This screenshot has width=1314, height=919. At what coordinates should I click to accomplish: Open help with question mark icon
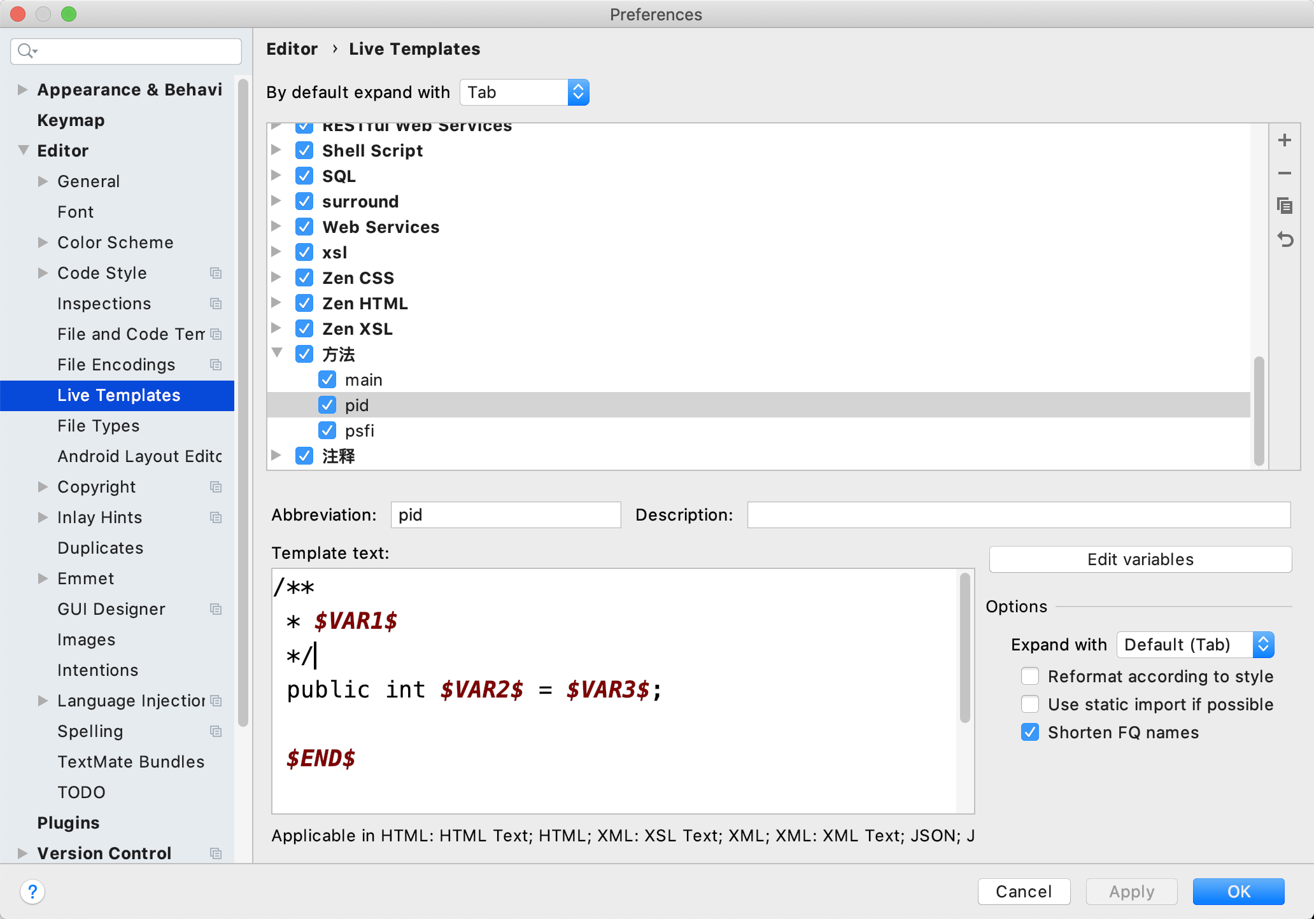32,892
